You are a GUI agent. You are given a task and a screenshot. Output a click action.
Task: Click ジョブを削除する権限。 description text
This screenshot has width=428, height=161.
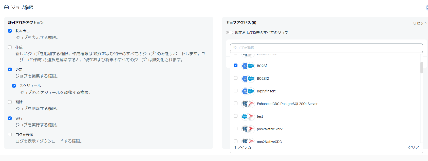[38, 109]
